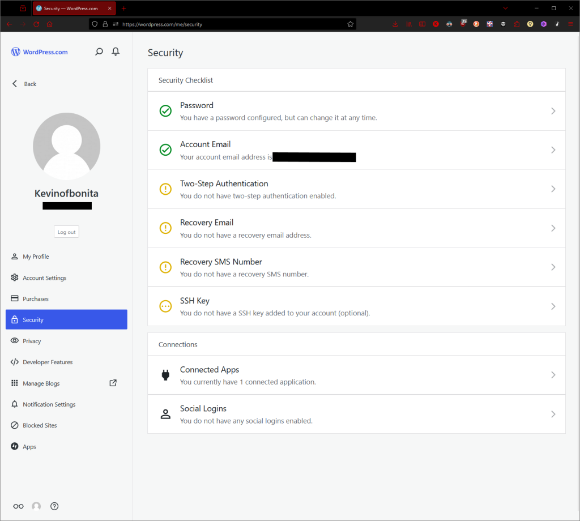580x521 pixels.
Task: Open the Firefox hamburger menu
Action: coord(570,24)
